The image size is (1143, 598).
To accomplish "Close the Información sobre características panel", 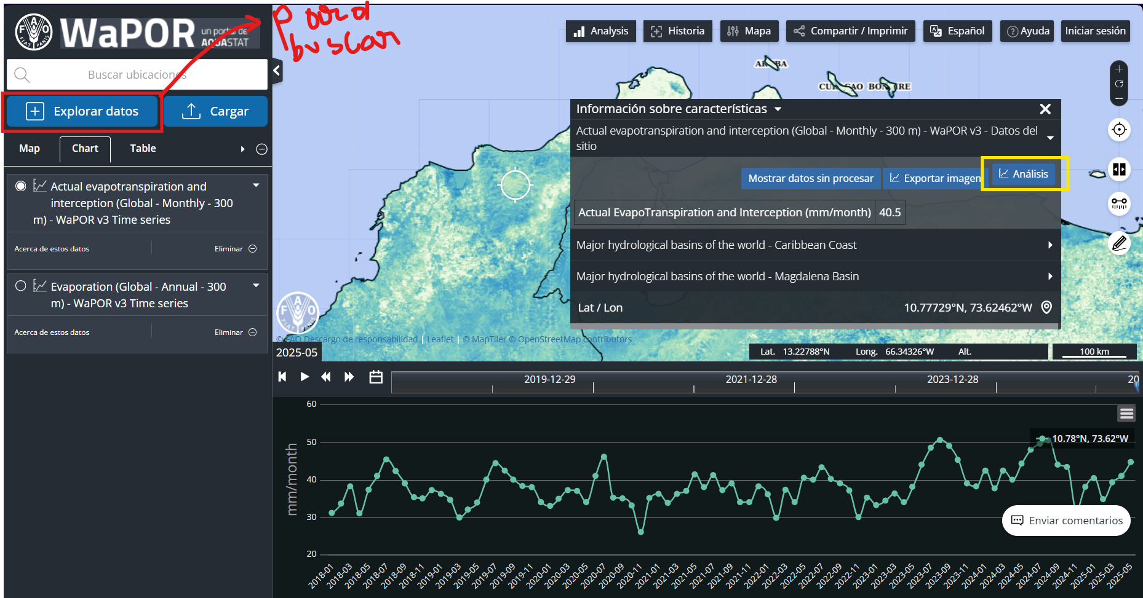I will point(1045,109).
